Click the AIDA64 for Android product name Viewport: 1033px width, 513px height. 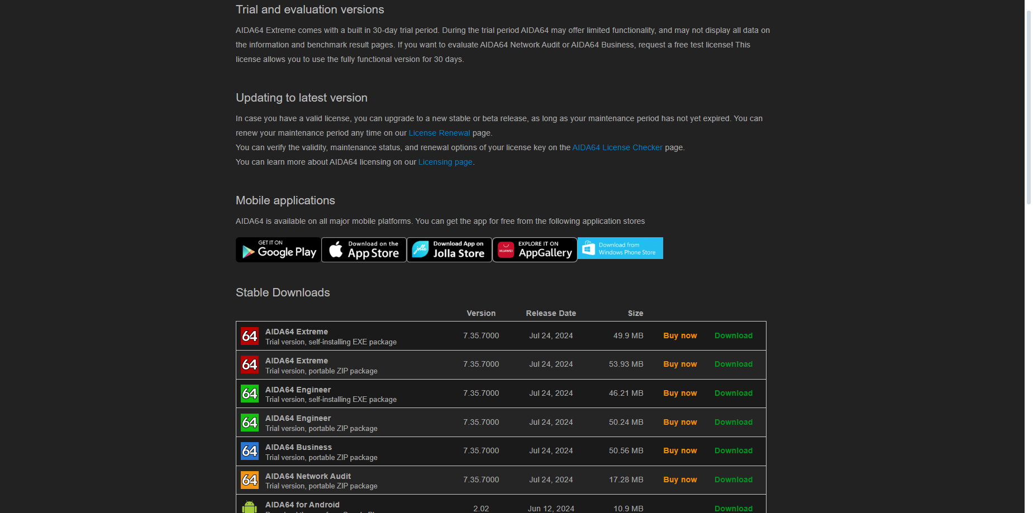point(302,505)
